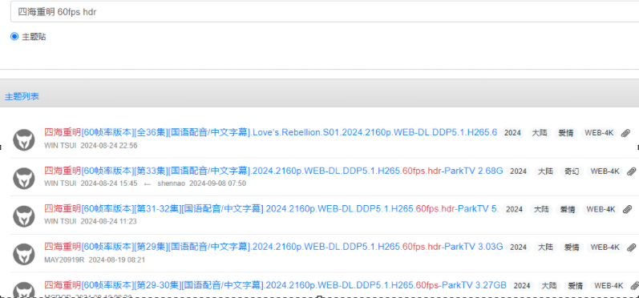Open episodes 29-30 60fps-ParkTV 3.27GB thread
This screenshot has height=298, width=639.
tap(275, 285)
